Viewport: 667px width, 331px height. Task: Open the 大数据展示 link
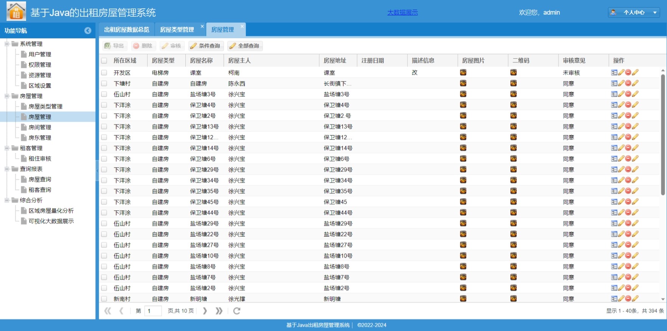[403, 12]
